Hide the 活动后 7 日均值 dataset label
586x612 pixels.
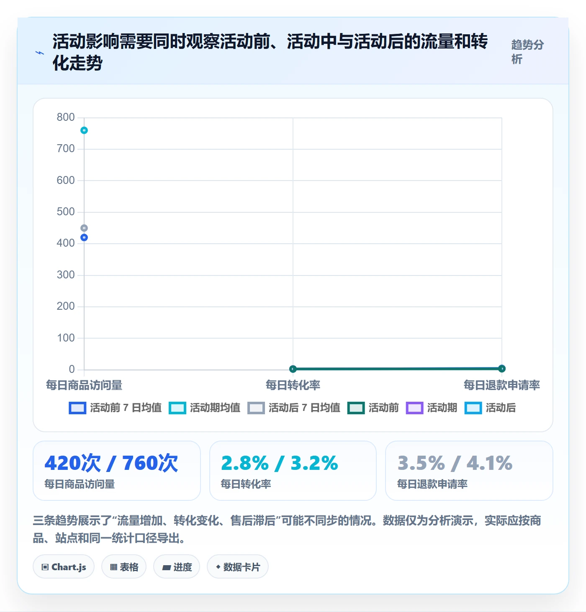tap(304, 408)
